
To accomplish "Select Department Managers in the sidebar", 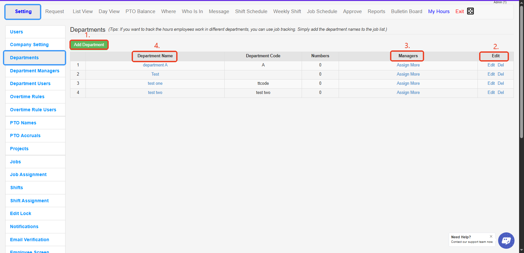I will click(35, 71).
